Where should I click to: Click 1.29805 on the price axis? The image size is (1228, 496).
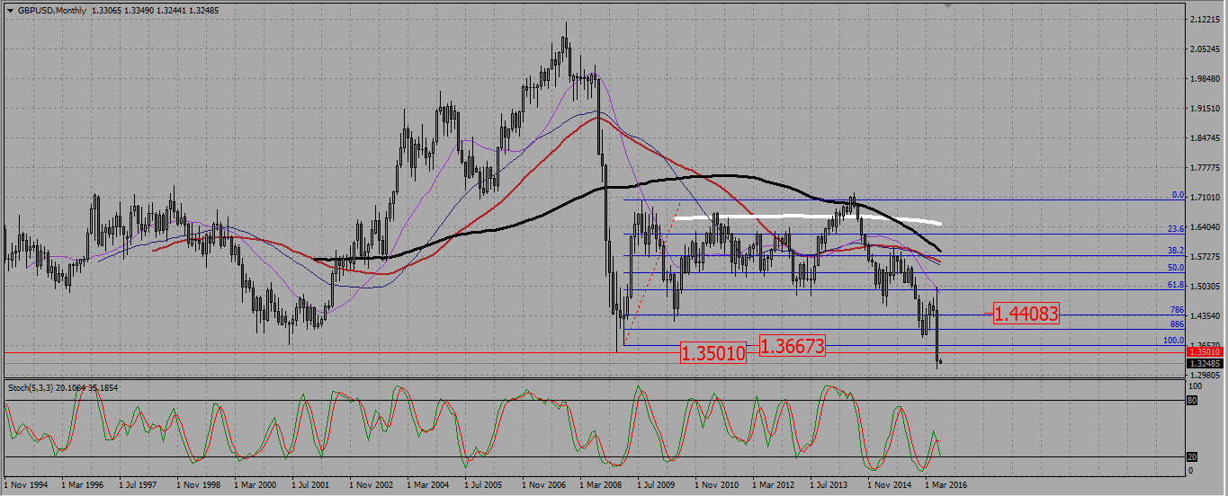click(1207, 376)
